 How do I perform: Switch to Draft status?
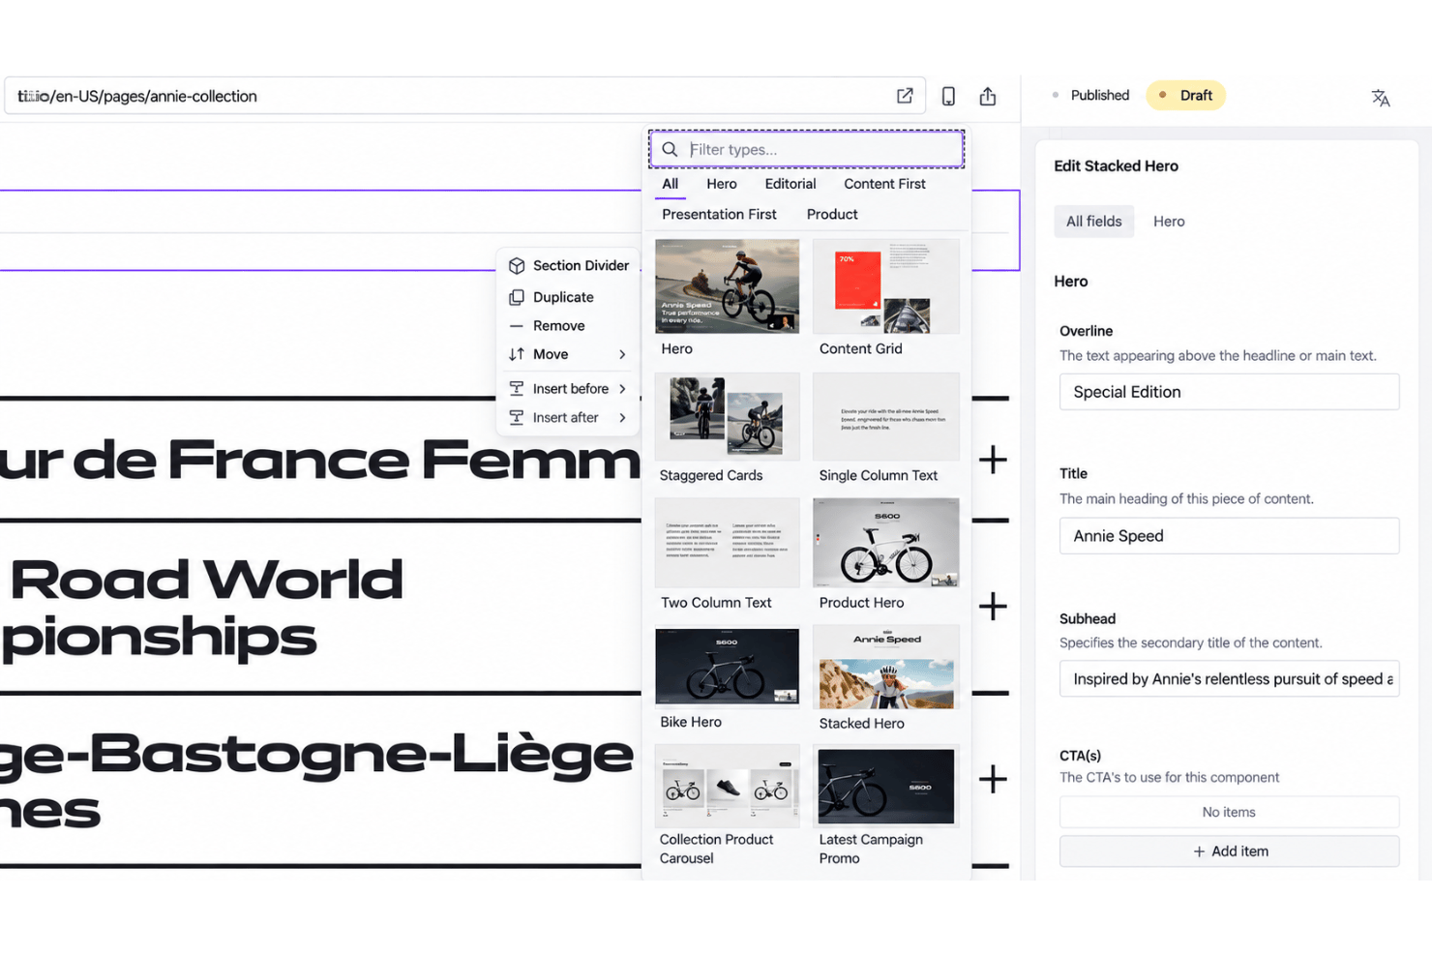coord(1186,95)
